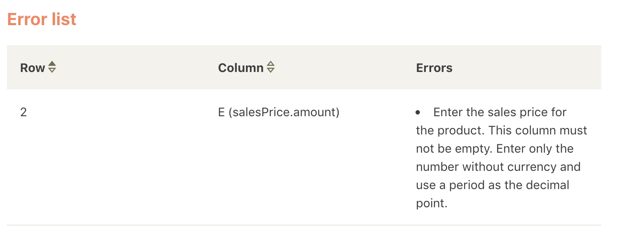Screen dimensions: 622x242
Task: Click the final word 'point.' in the error
Action: [432, 203]
